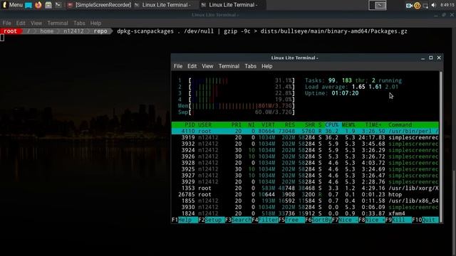Click root segment in background terminal prompt
456x256 pixels.
[10, 31]
